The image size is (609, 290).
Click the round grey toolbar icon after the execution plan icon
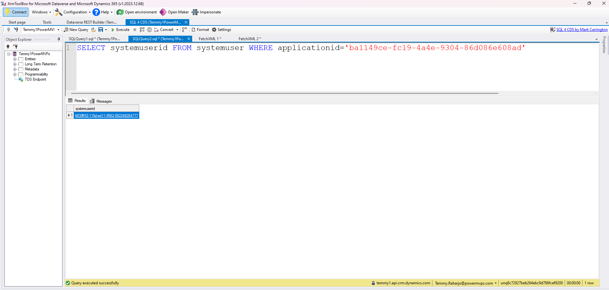click(149, 30)
